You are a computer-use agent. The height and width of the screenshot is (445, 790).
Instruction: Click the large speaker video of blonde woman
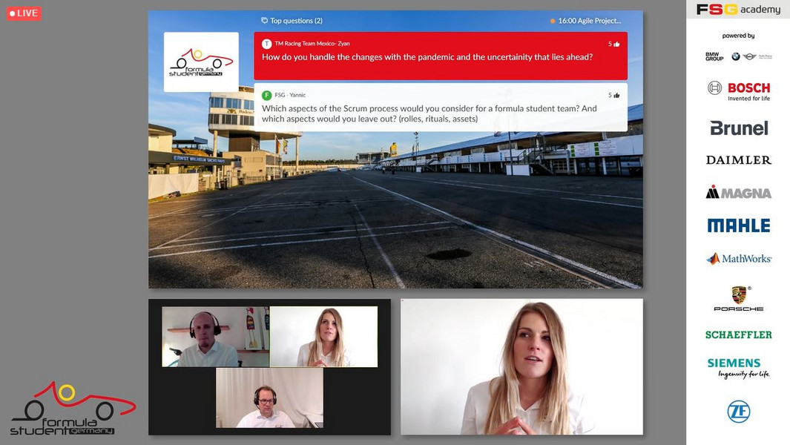(521, 366)
